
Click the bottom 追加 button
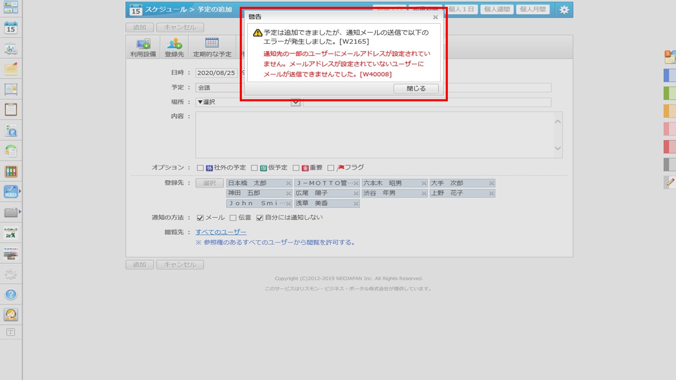pos(140,264)
